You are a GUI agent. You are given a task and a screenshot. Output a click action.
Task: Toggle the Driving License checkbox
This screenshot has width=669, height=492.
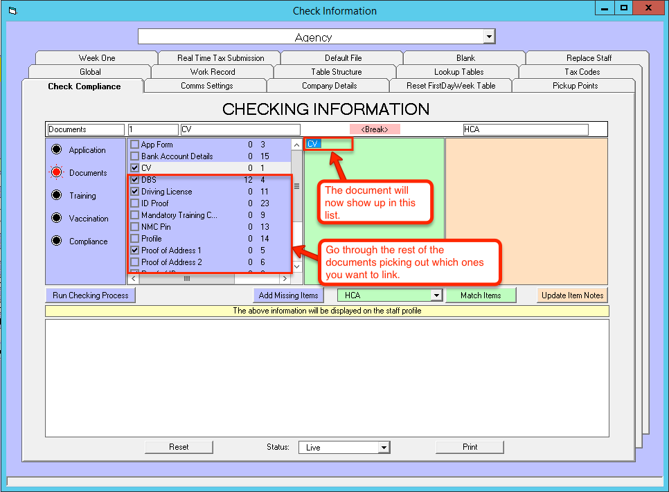(x=135, y=192)
